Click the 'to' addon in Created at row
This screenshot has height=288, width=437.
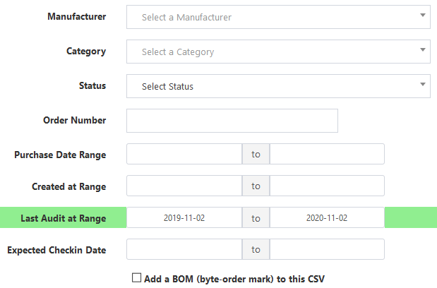(x=256, y=186)
